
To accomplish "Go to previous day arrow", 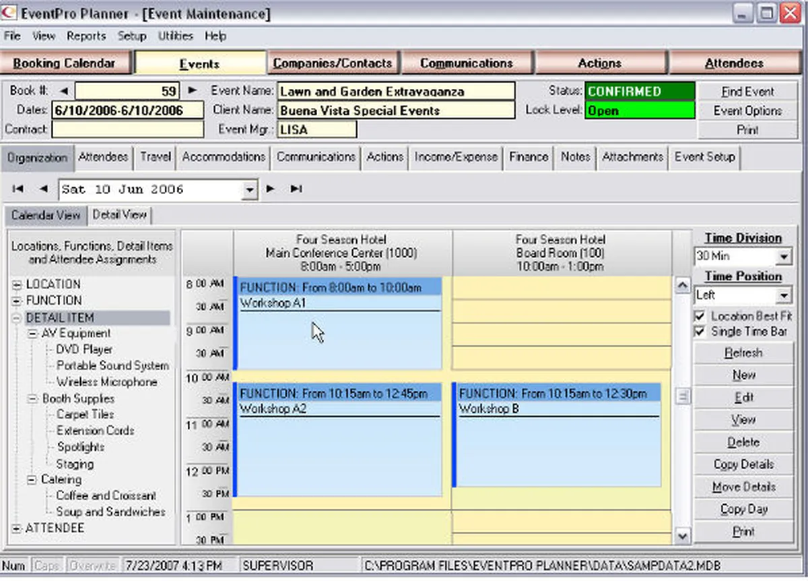I will 44,189.
